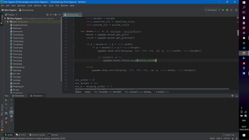Open DinoGame.py in project tree

19,67
